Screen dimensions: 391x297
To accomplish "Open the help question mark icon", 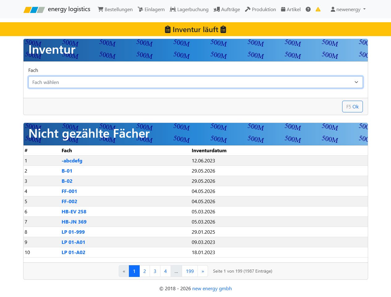I will [x=308, y=9].
